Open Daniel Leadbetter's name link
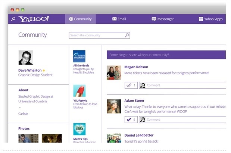 coord(139,135)
